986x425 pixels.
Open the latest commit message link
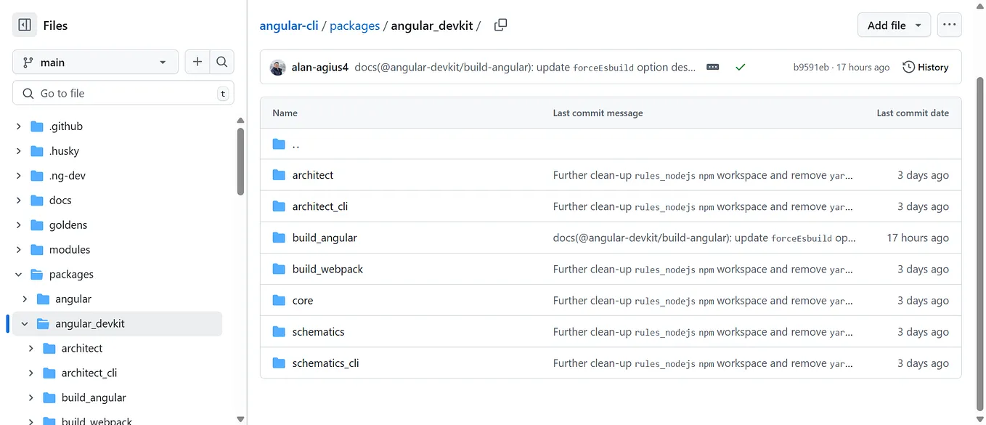pyautogui.click(x=525, y=68)
